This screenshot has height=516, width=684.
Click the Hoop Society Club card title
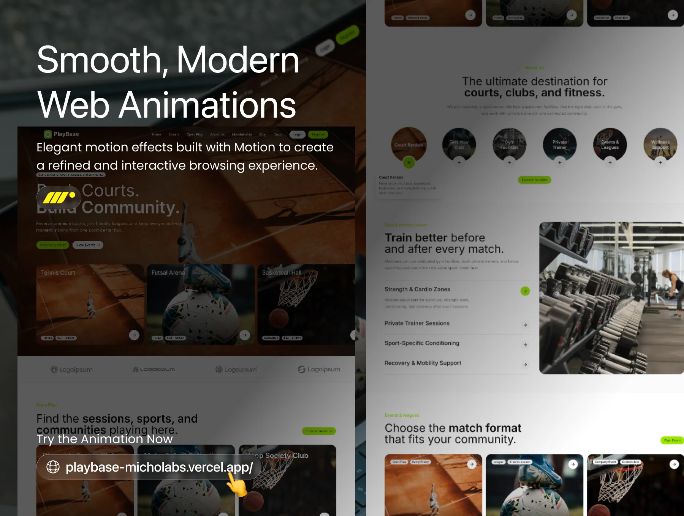(x=276, y=456)
